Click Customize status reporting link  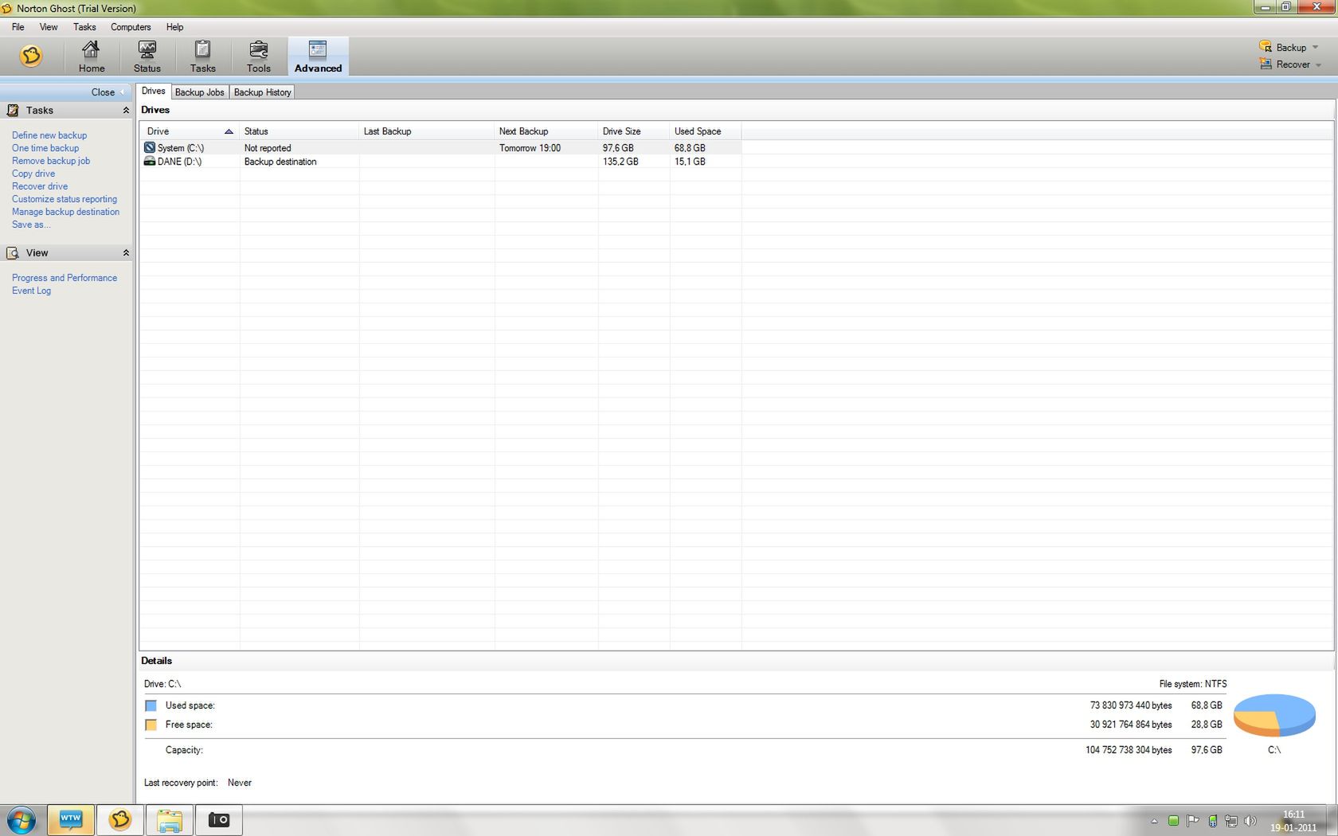65,199
